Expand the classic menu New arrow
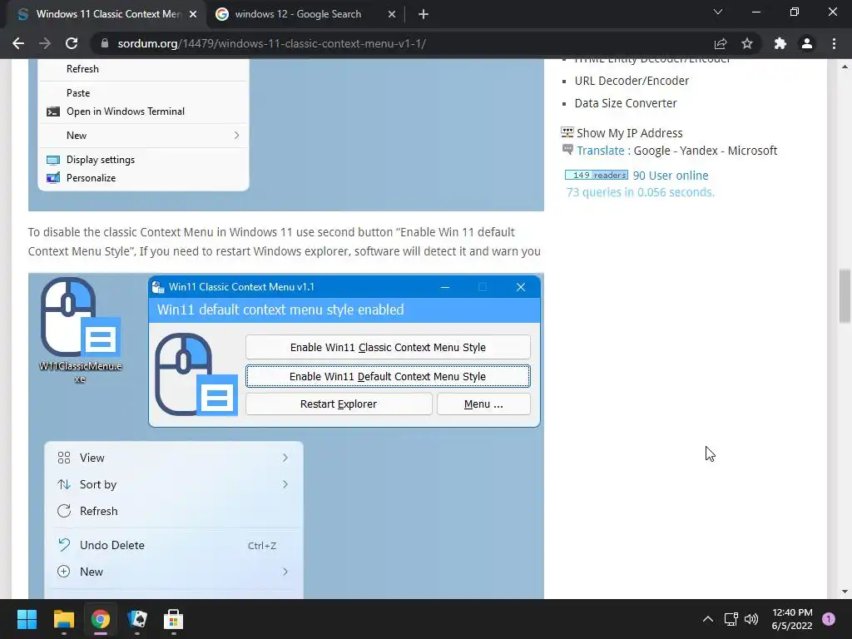The height and width of the screenshot is (639, 852). 237,136
